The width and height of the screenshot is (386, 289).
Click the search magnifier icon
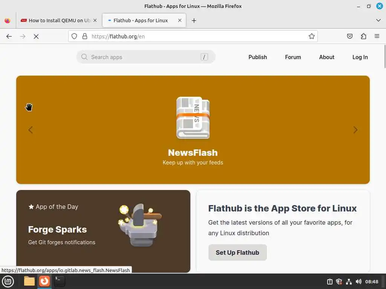(84, 57)
